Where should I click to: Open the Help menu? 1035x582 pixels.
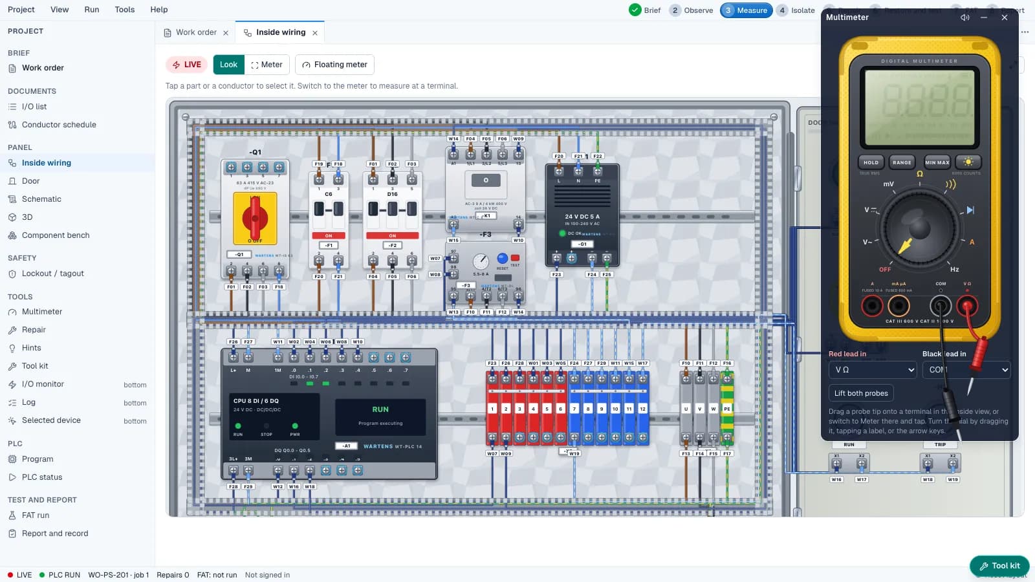click(159, 10)
